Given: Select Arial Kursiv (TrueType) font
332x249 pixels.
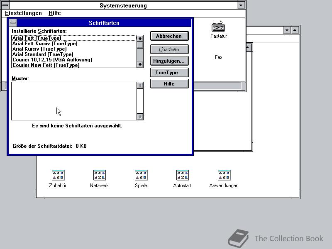Looking at the screenshot, I should (x=74, y=49).
